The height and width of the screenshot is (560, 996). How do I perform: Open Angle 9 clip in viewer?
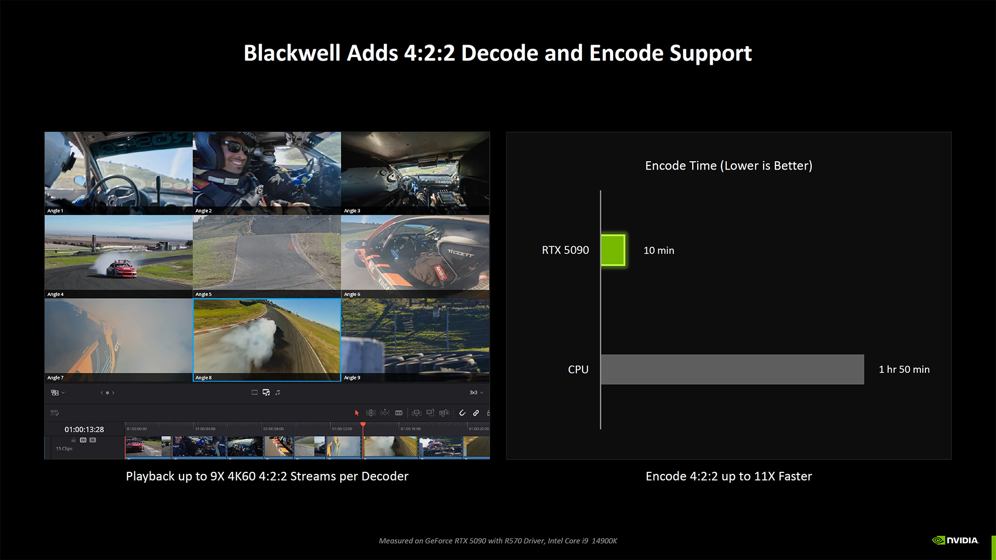click(416, 338)
